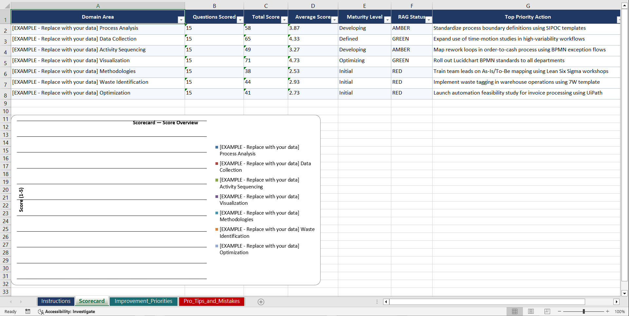Switch to Normal view in status bar

tap(514, 311)
